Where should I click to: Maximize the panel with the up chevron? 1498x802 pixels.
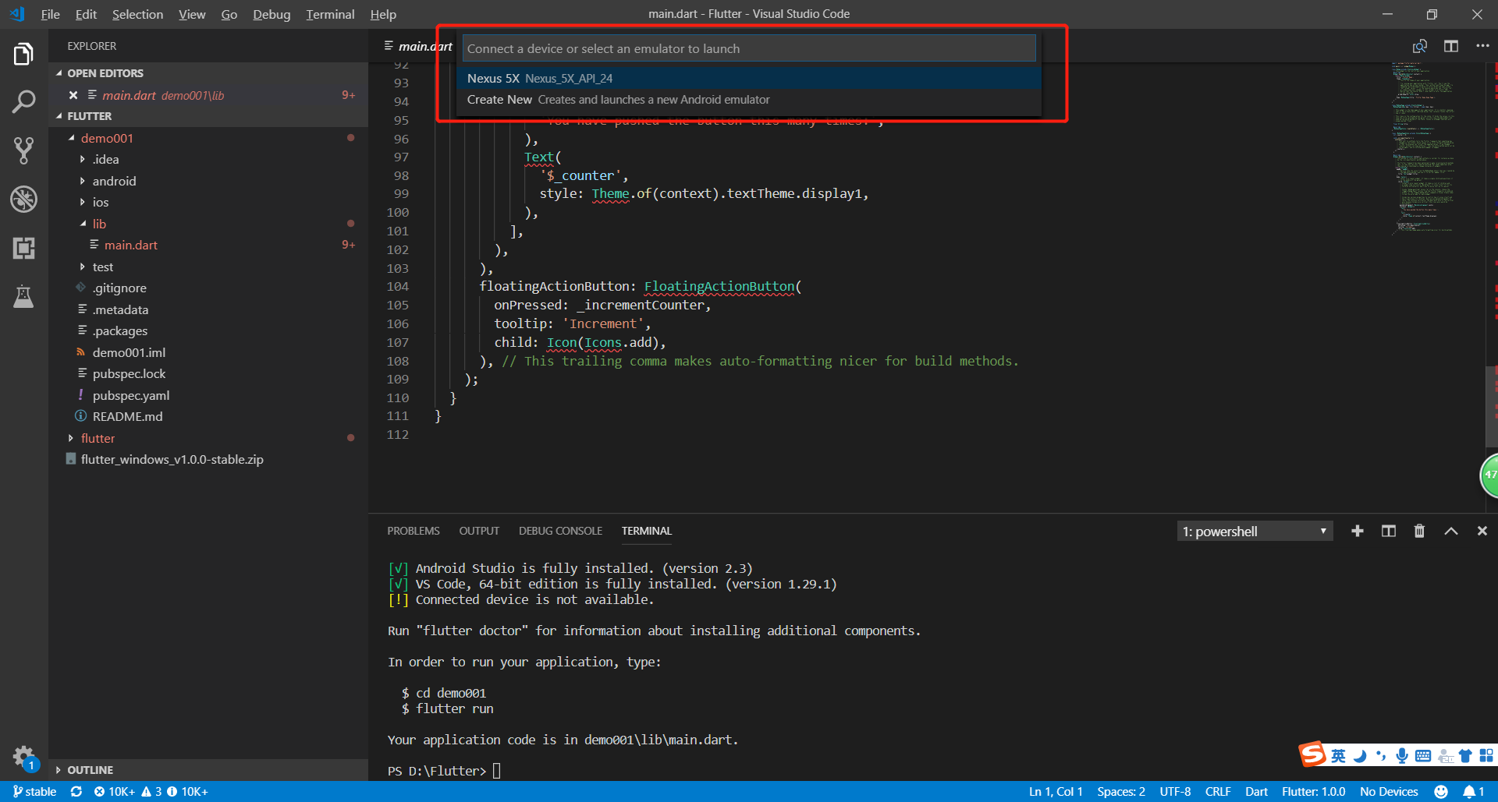pyautogui.click(x=1451, y=531)
